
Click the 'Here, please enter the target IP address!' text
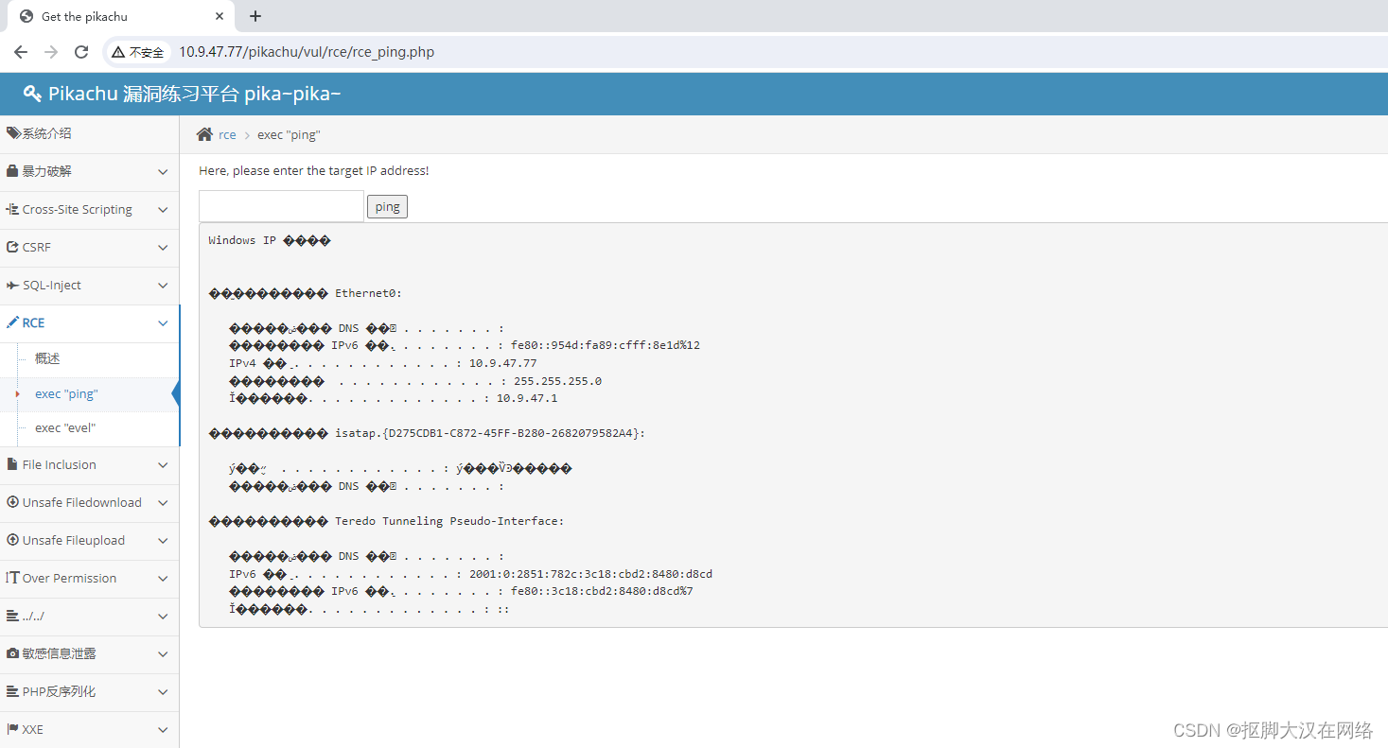(x=313, y=171)
